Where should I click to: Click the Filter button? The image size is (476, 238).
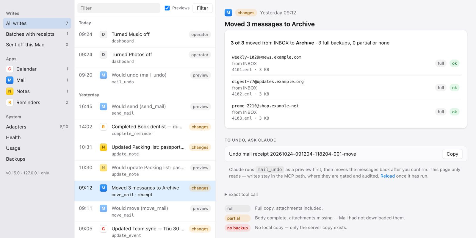(202, 8)
